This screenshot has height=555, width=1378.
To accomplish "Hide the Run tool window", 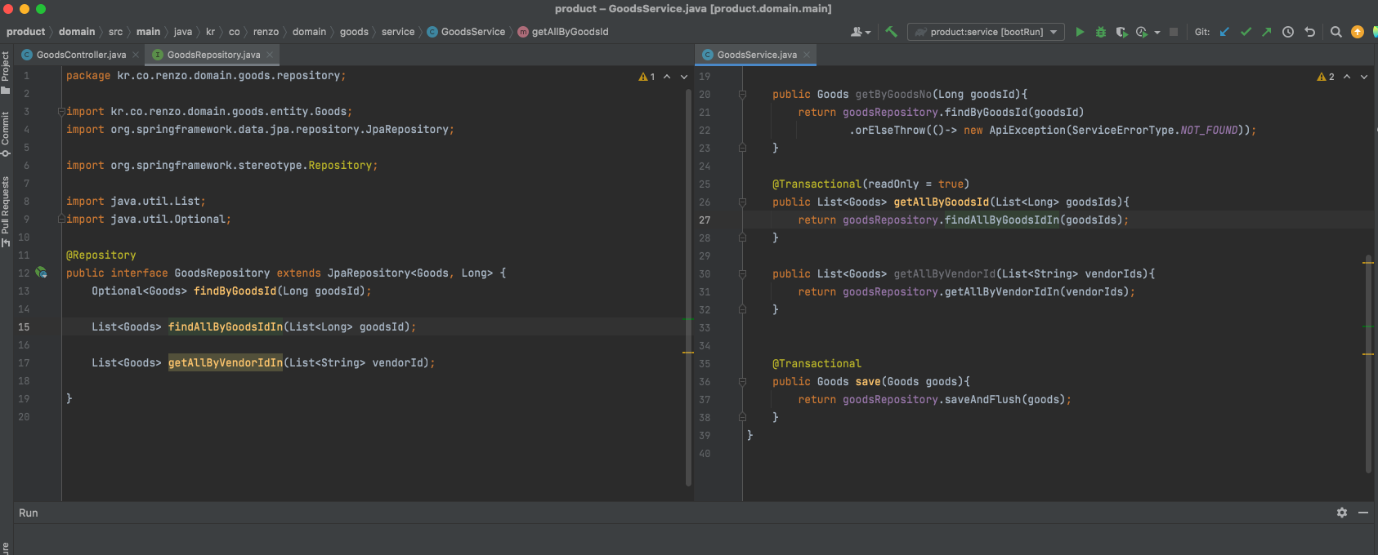I will coord(1363,513).
